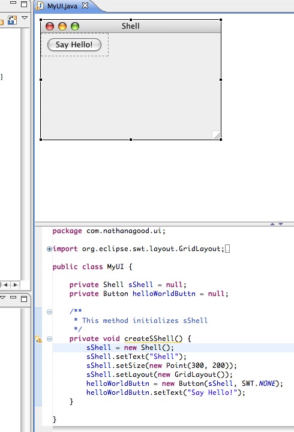
Task: Switch to the MyUI.java editor tab
Action: [x=62, y=6]
